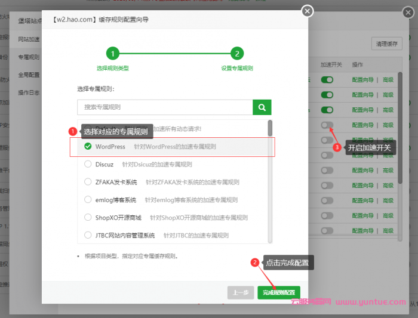The width and height of the screenshot is (418, 318).
Task: Click the 清理缓存 button
Action: [x=386, y=44]
